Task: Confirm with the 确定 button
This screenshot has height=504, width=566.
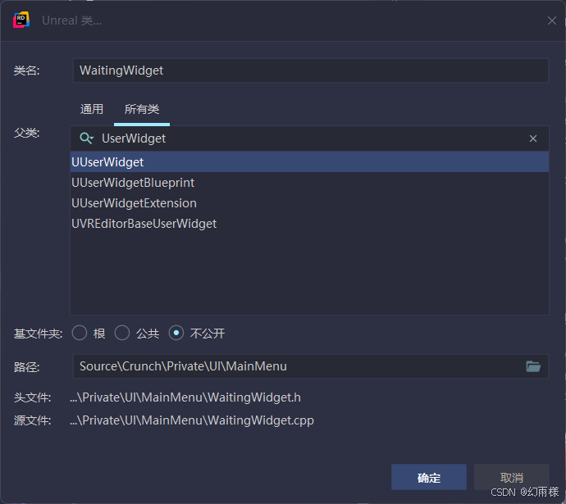Action: 429,477
